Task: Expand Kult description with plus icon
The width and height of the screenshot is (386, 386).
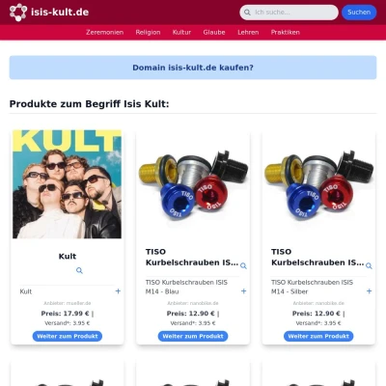Action: coord(118,291)
